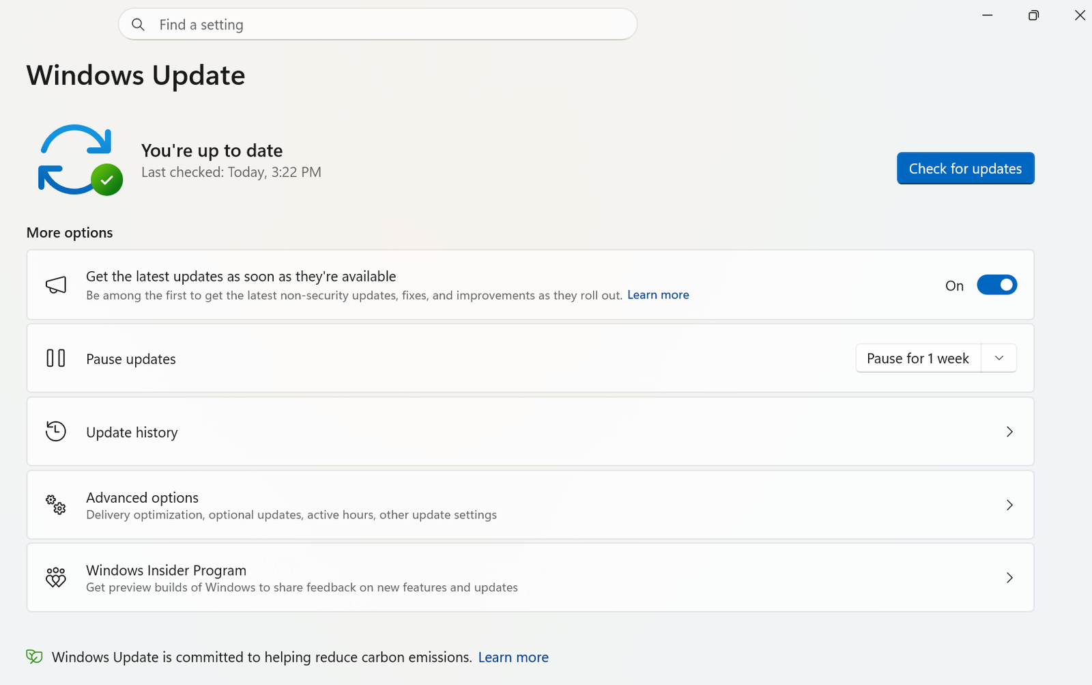
Task: Open Advanced options via its chevron arrow
Action: click(x=1009, y=505)
